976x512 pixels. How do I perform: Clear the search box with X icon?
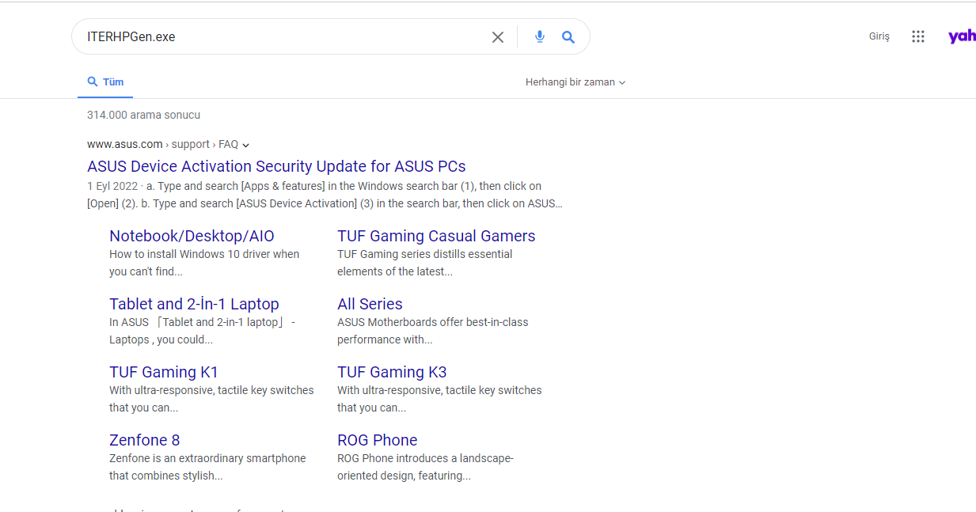coord(498,37)
